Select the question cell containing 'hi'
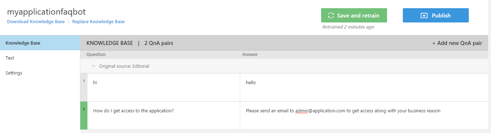This screenshot has width=491, height=133. click(x=163, y=87)
